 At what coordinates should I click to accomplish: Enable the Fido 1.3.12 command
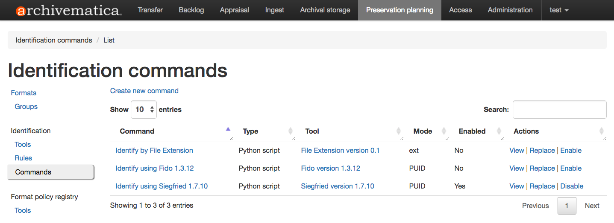pyautogui.click(x=571, y=168)
